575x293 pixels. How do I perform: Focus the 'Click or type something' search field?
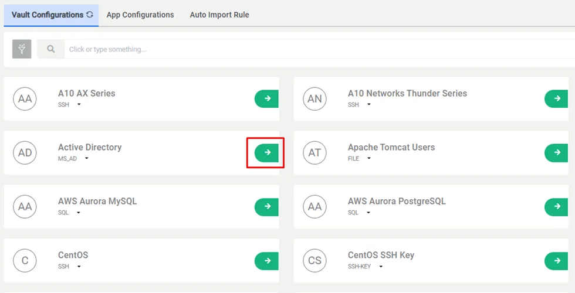[x=320, y=49]
